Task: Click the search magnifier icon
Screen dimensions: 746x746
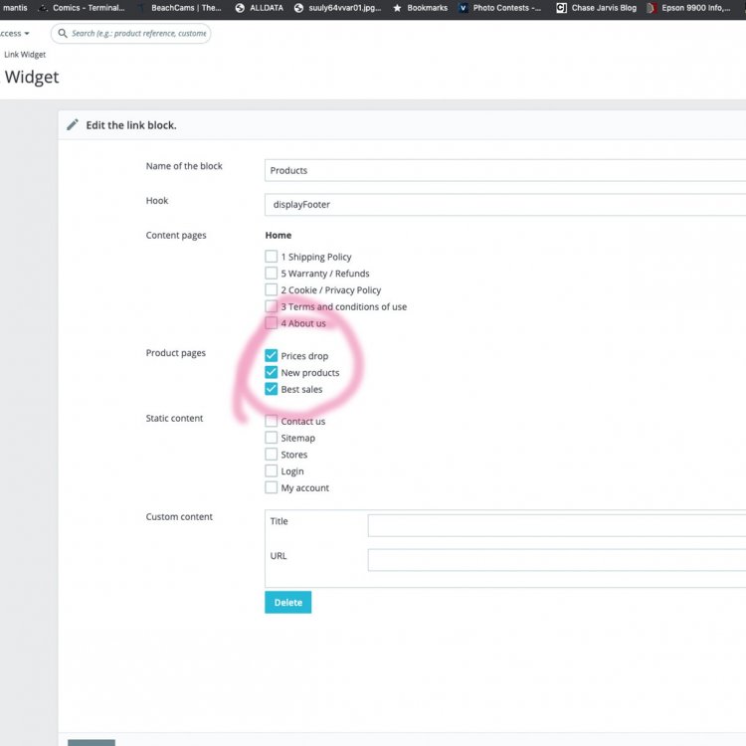Action: 63,33
